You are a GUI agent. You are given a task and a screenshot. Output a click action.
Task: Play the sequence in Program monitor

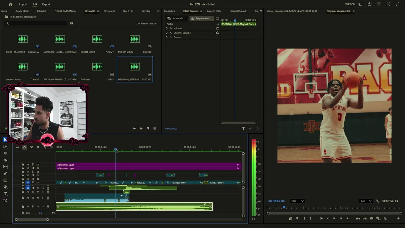pyautogui.click(x=334, y=218)
